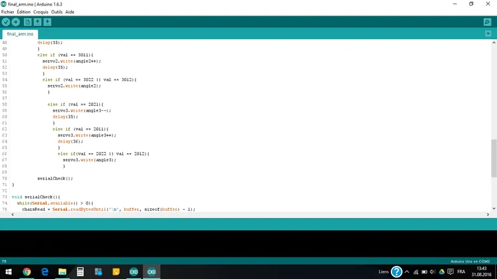The image size is (497, 279).
Task: Open the Serial Monitor magnifier icon
Action: click(x=487, y=22)
